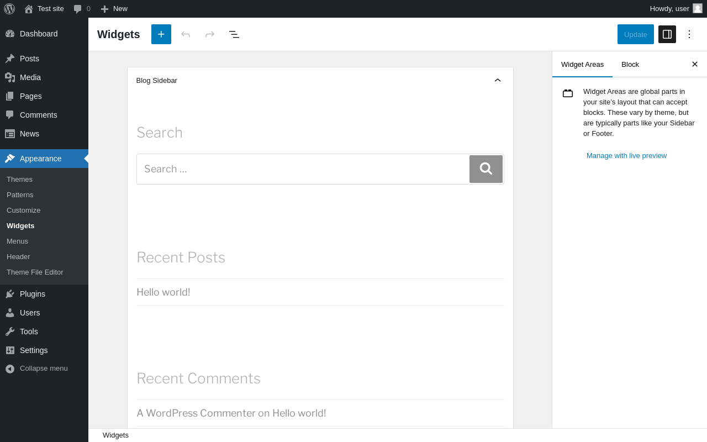Click the Tools wrench icon
Screen dimensions: 707x442
point(10,331)
